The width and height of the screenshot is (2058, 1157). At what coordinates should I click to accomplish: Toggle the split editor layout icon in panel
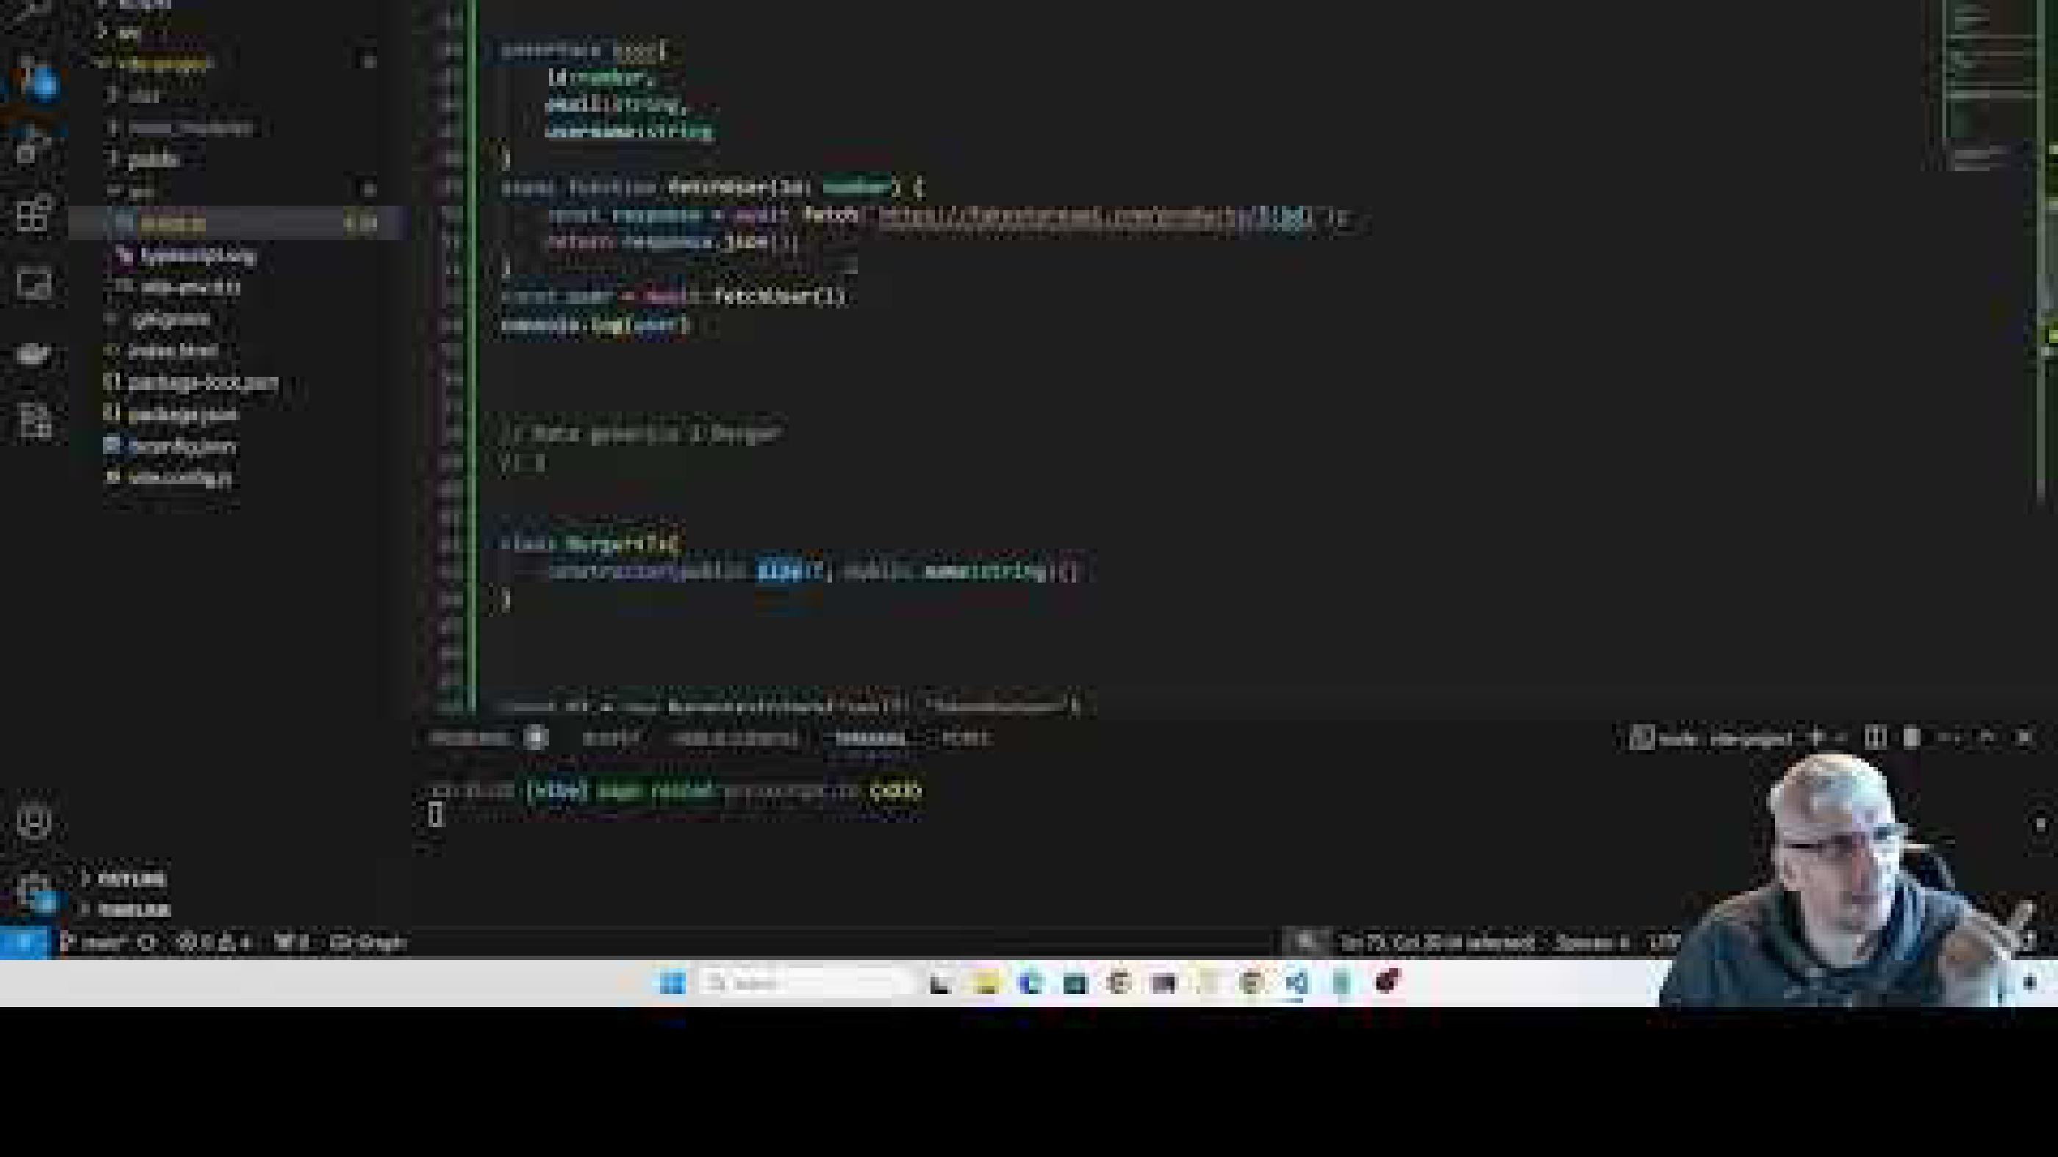tap(1877, 737)
